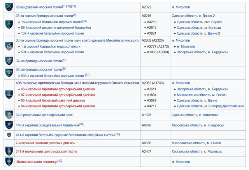249x170 pixels.
Task: Click the emblem beside Командування морської піхоти
Action: coord(9,7)
